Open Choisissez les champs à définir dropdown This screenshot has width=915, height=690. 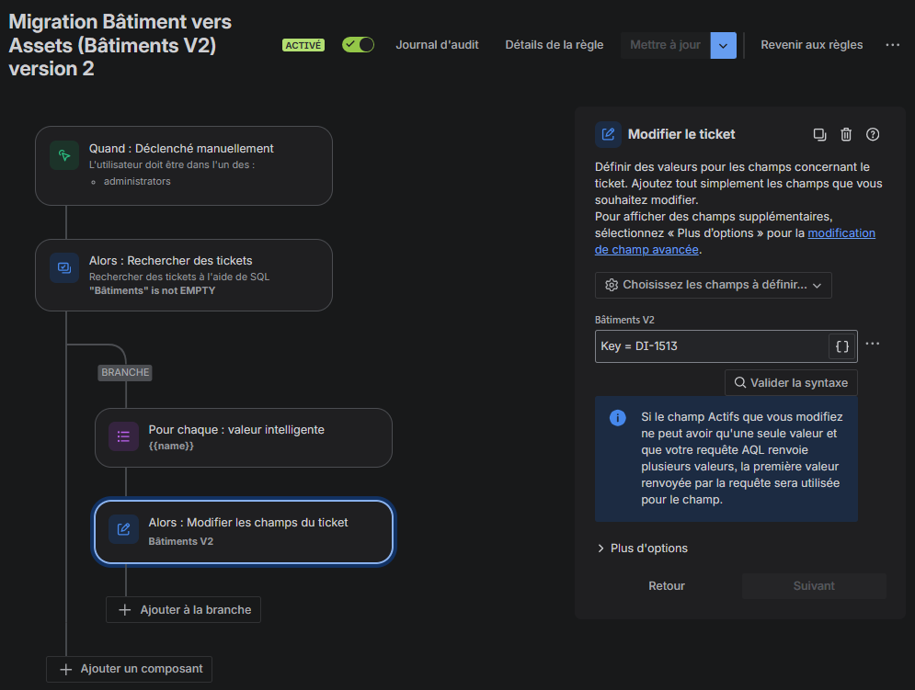click(x=713, y=285)
